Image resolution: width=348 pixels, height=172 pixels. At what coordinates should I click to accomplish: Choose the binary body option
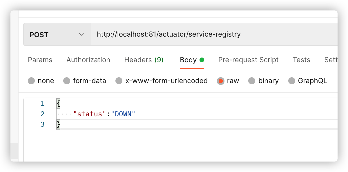(x=252, y=81)
